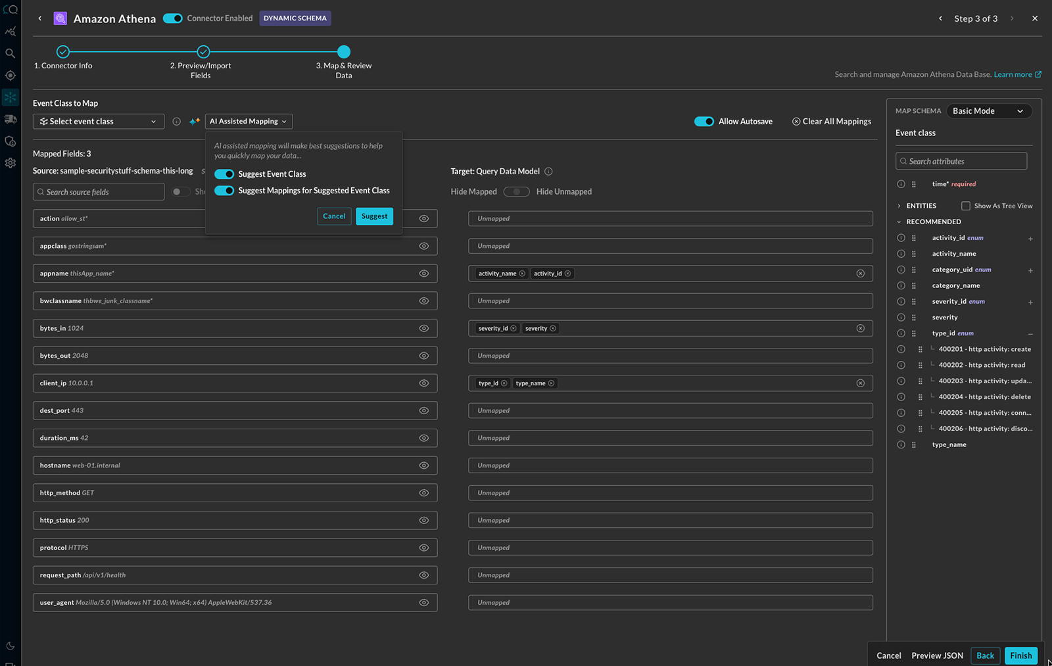Select the user_agent source field row

[235, 603]
